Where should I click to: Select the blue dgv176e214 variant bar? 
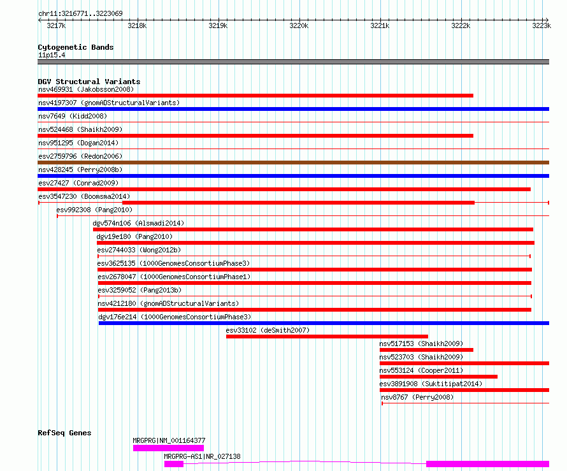[x=324, y=323]
